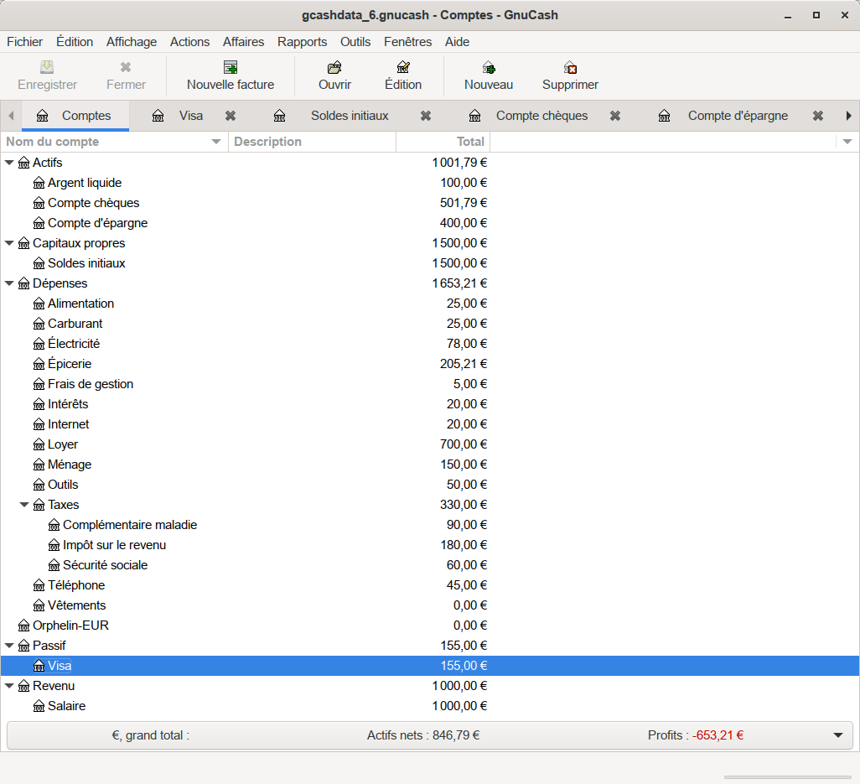Viewport: 860px width, 784px height.
Task: Switch to the Compte d'épargne tab
Action: 738,116
